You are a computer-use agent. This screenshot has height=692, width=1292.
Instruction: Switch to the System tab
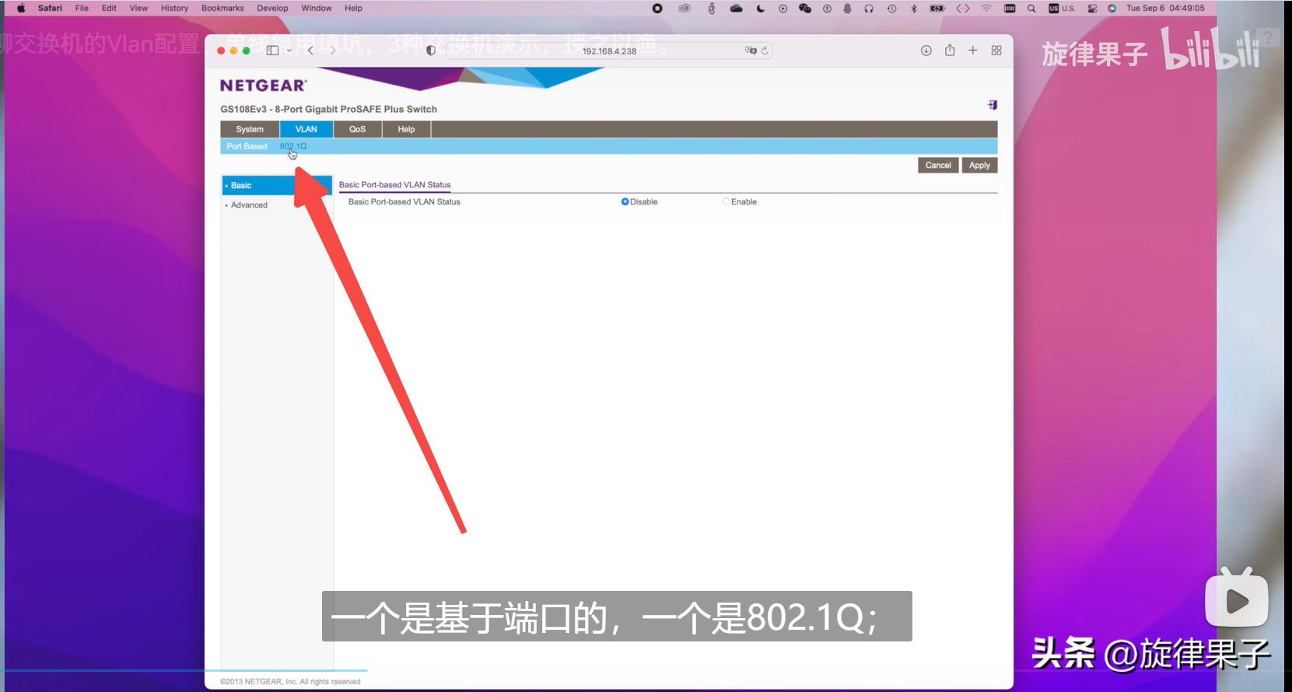tap(250, 129)
